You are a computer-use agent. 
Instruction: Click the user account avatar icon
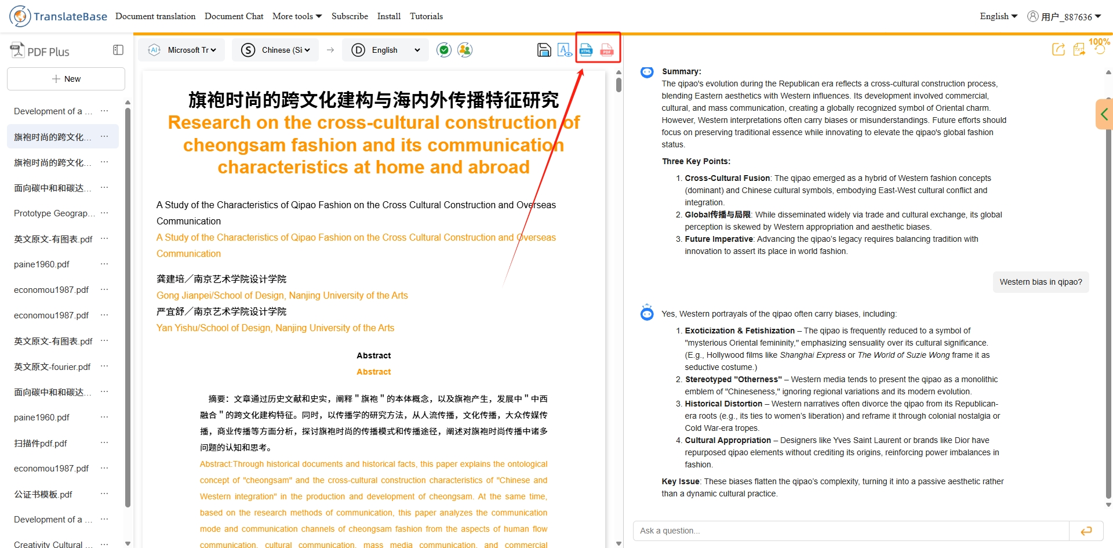click(1033, 16)
